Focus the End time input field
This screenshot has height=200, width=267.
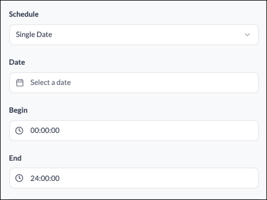(134, 178)
